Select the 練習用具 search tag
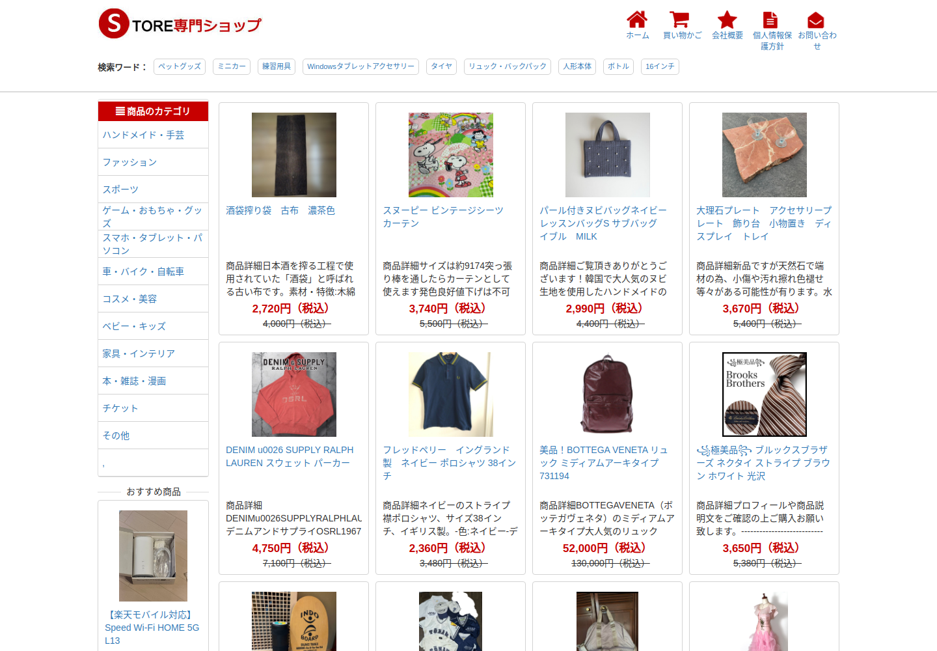The image size is (937, 651). pyautogui.click(x=277, y=66)
